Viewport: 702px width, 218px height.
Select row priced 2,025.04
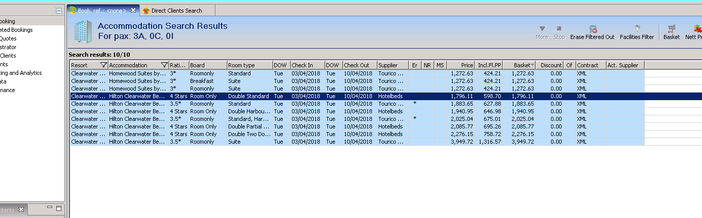[x=357, y=119]
